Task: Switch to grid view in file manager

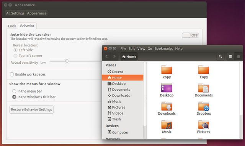Action: (238, 56)
